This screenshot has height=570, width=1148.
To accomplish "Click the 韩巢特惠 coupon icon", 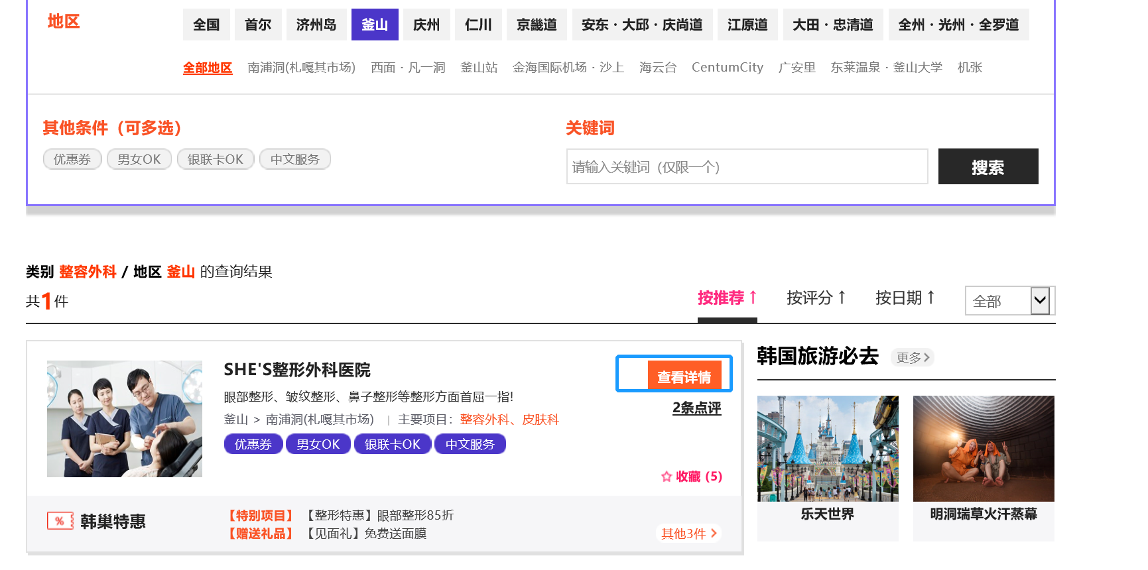I will pos(60,521).
